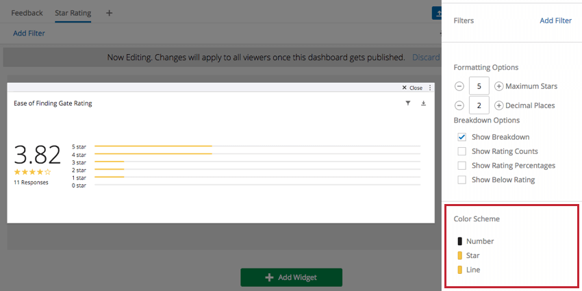
Task: Decrease Decimal Places with minus button
Action: point(459,105)
